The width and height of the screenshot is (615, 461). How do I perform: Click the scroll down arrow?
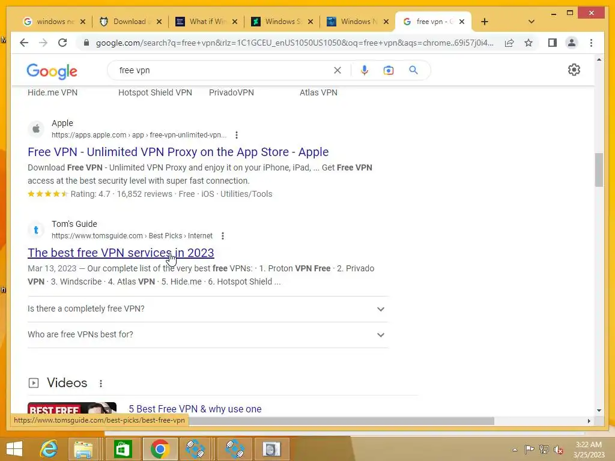(x=599, y=411)
